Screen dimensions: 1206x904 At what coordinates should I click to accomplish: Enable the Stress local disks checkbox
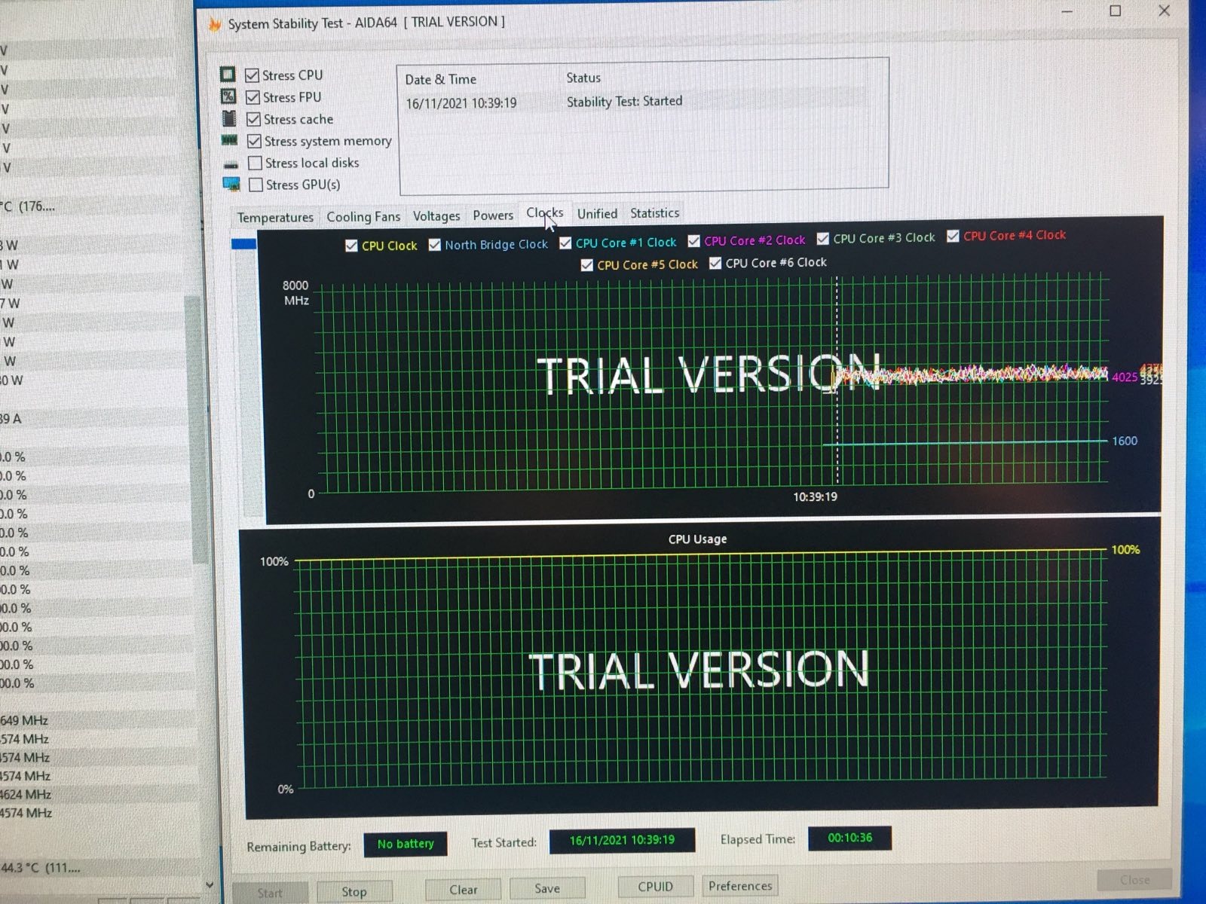click(255, 163)
